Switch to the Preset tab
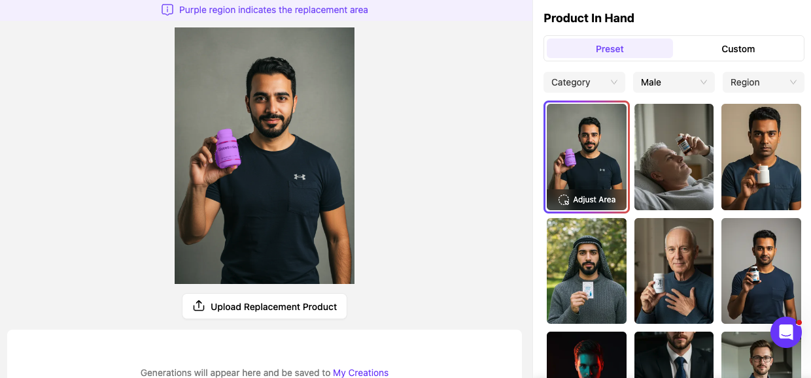Image resolution: width=811 pixels, height=378 pixels. click(610, 49)
